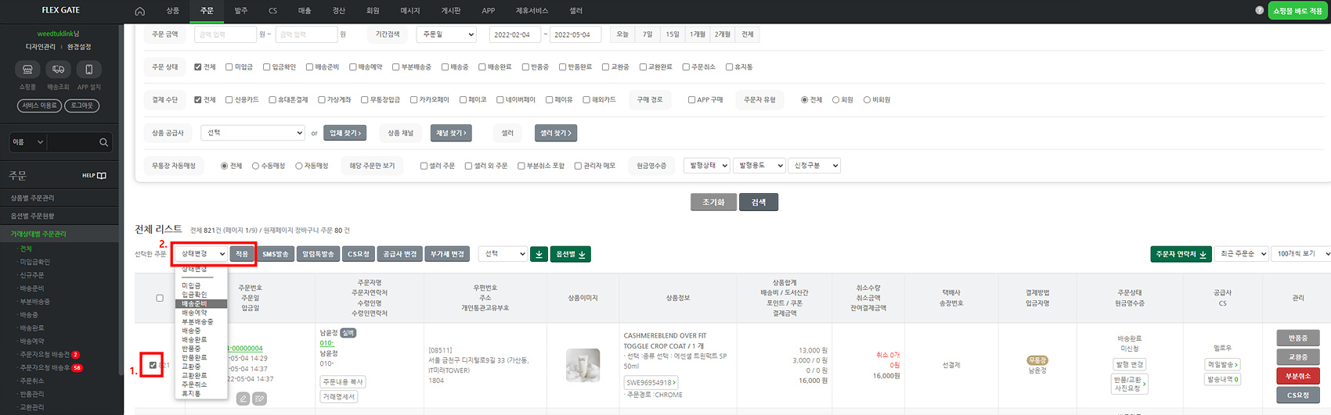Click the product thumbnail image in the order row
This screenshot has width=1331, height=415.
tap(583, 365)
